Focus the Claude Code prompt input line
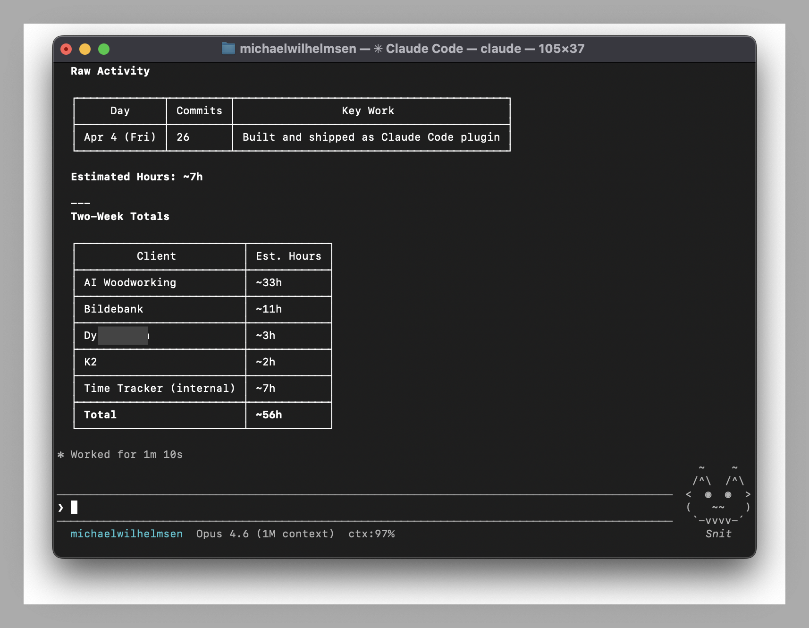Screen dimensions: 809x628 point(368,508)
